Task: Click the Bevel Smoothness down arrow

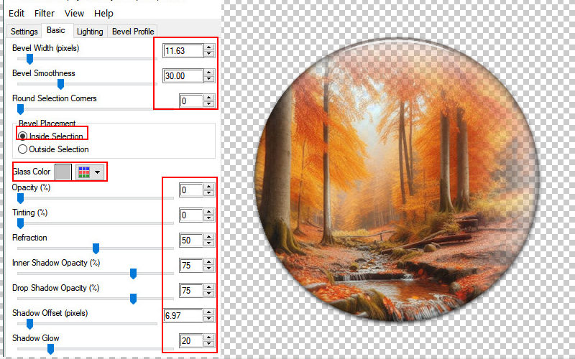Action: 208,79
